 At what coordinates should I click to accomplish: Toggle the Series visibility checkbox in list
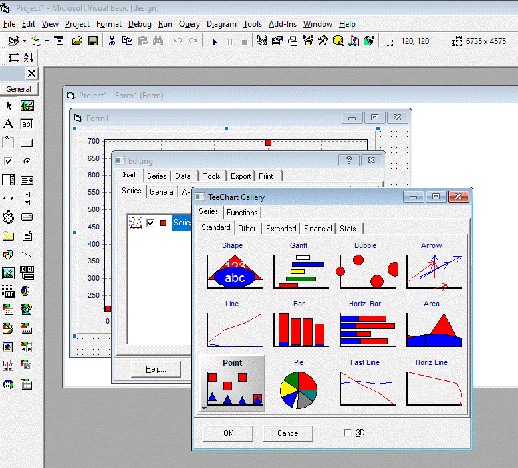tap(150, 223)
